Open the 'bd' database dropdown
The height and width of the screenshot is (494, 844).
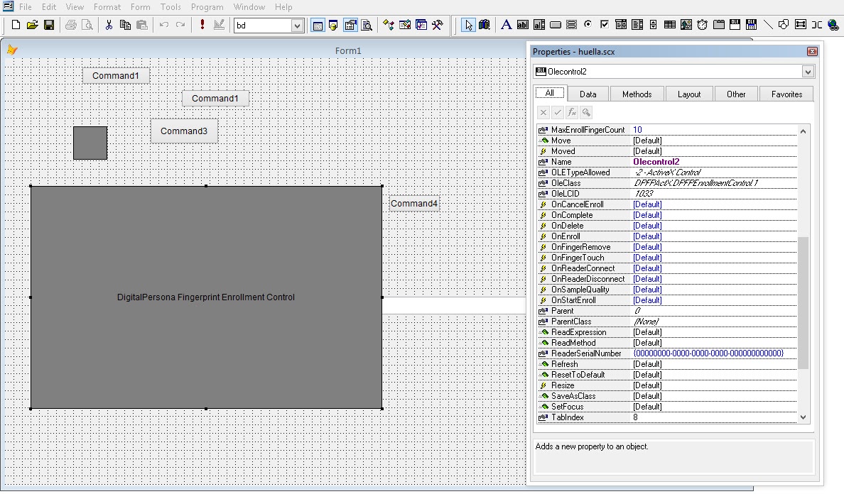pos(297,26)
